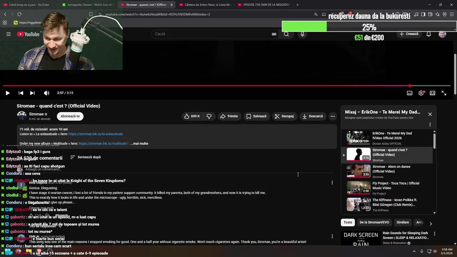Dislike the video
Viewport: 457px width, 257px height.
209,116
